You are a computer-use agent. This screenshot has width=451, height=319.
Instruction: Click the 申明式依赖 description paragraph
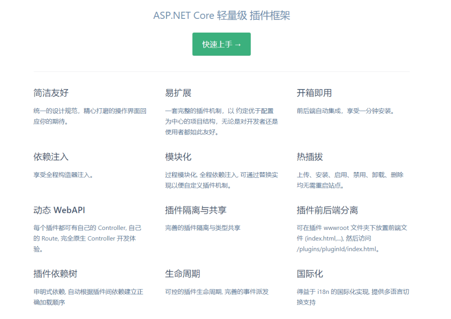(x=88, y=297)
